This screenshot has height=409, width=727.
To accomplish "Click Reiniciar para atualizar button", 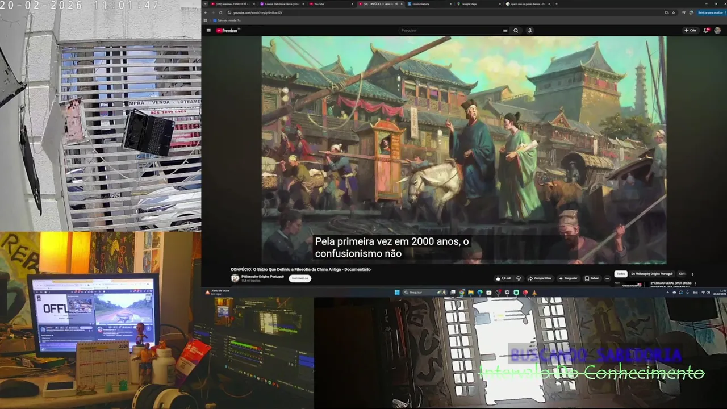I will (x=711, y=12).
